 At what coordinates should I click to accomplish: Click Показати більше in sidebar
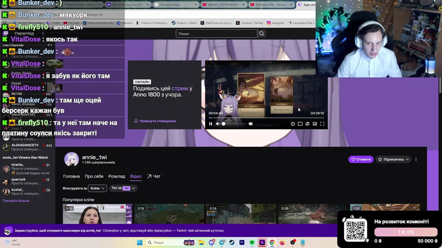(x=16, y=201)
